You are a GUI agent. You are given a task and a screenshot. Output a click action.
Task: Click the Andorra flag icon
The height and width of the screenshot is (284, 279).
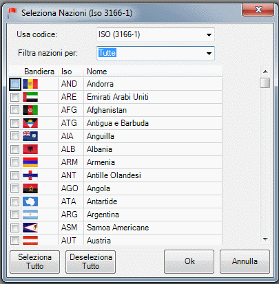[x=30, y=84]
